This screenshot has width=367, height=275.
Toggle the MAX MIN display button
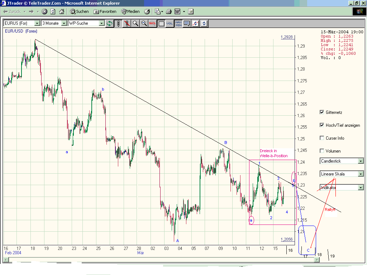178,23
